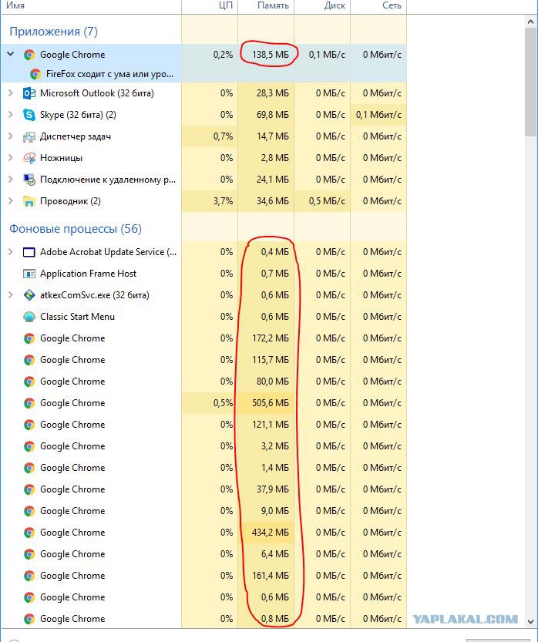Click the Проводник folder icon
The image size is (538, 642).
29,201
